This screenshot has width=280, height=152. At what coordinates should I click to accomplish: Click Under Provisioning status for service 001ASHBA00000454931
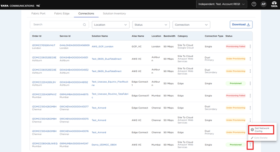click(x=236, y=59)
